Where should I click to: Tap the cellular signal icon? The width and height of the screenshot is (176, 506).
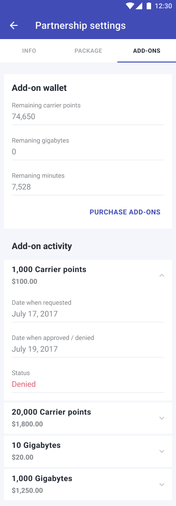point(139,6)
